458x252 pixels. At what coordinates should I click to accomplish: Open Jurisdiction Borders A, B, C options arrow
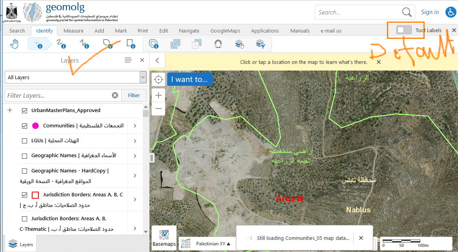pyautogui.click(x=135, y=199)
